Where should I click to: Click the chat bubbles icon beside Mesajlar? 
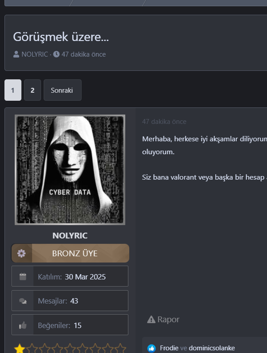pos(23,301)
